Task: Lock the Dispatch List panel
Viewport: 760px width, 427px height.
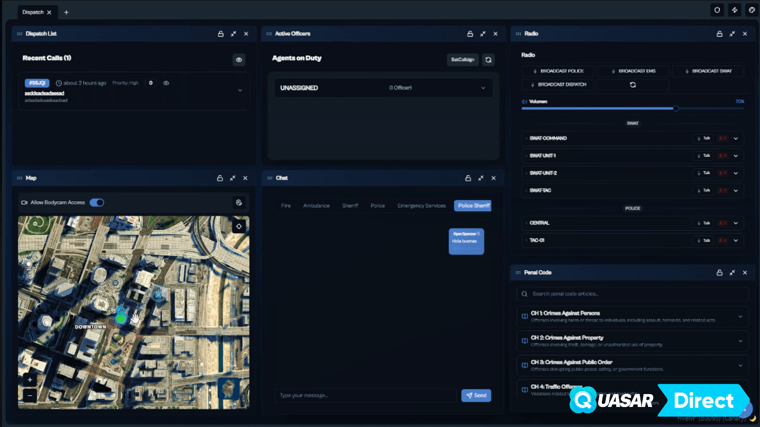Action: [x=221, y=34]
